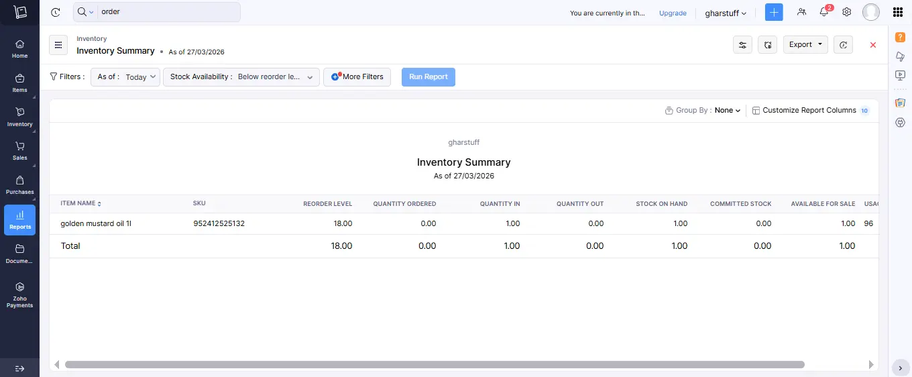Open the Purchases module

point(19,185)
